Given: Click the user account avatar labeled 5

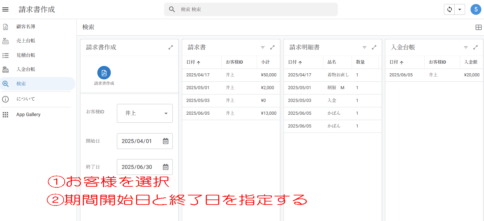Looking at the screenshot, I should 476,9.
